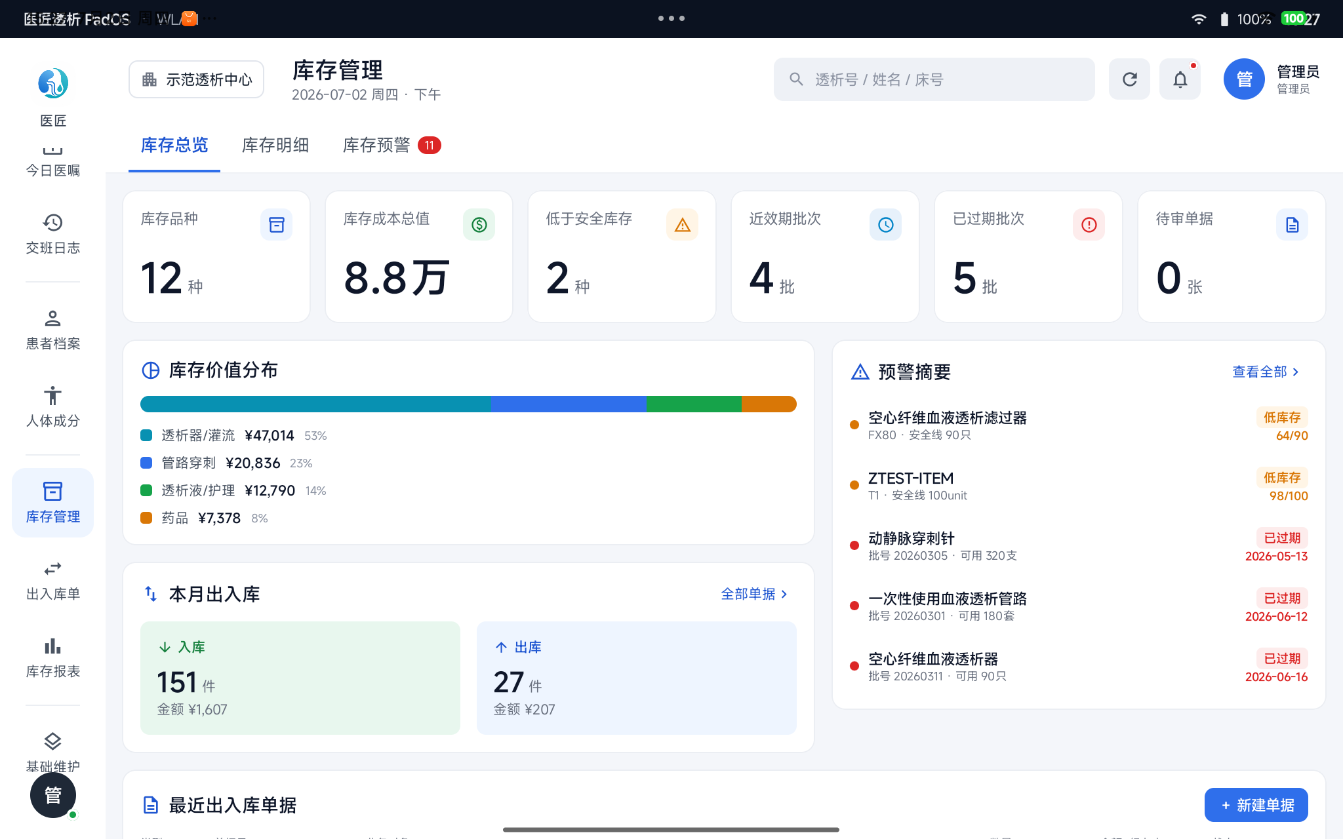Open ZTEST-ITEM alert row
The height and width of the screenshot is (839, 1343).
1079,486
